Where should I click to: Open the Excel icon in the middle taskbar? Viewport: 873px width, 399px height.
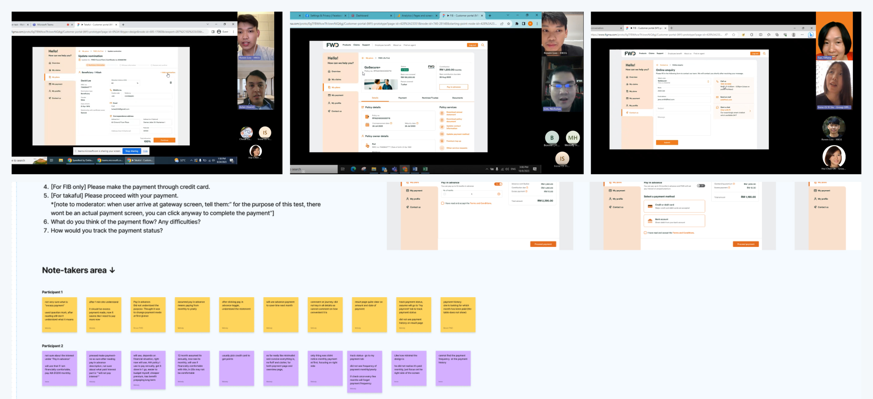coord(425,169)
